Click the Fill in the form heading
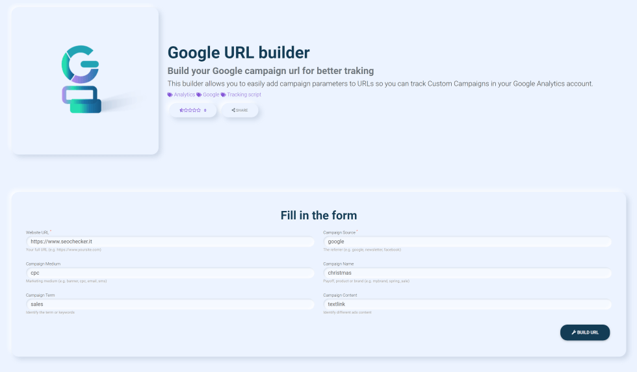 click(x=319, y=216)
